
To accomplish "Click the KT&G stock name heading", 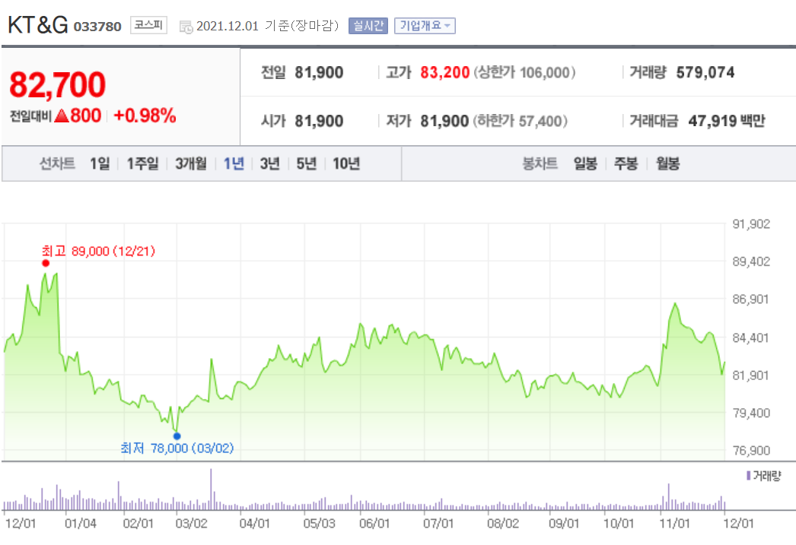I will coord(37,25).
